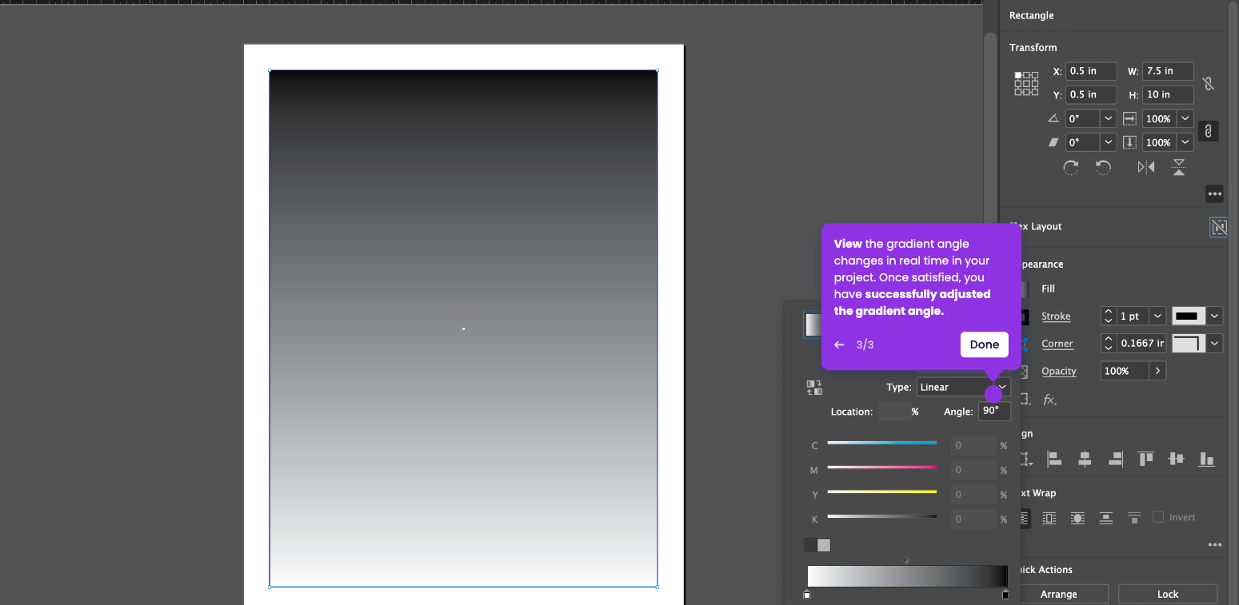Viewport: 1239px width, 605px height.
Task: Select jump to next column wrap icon
Action: coord(1134,518)
